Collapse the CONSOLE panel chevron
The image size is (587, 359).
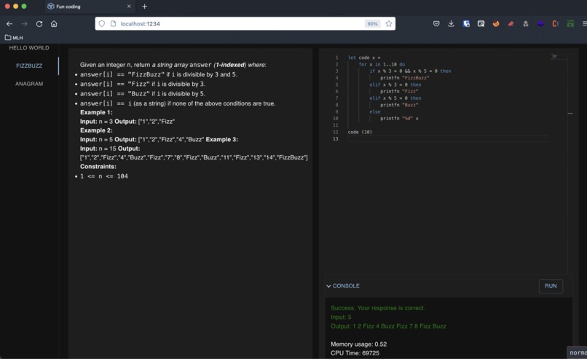click(x=328, y=286)
